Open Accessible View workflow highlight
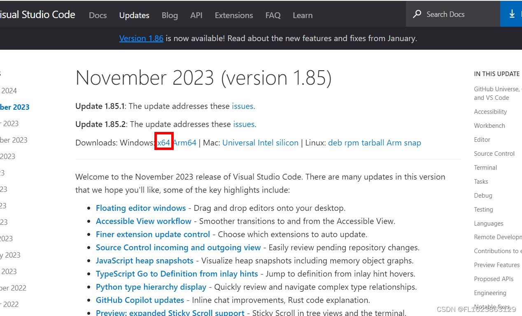Viewport: 522px width, 316px height. click(144, 221)
